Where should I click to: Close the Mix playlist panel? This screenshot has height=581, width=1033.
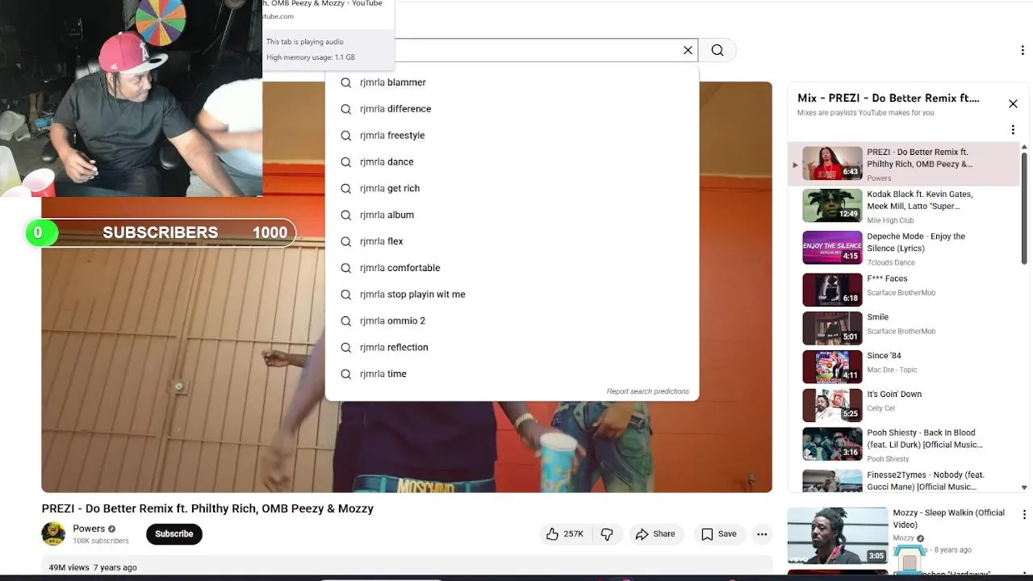point(1013,103)
